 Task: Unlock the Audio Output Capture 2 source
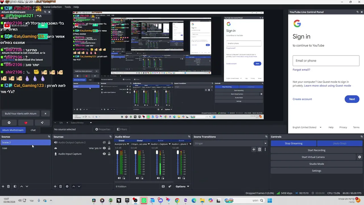coord(109,142)
